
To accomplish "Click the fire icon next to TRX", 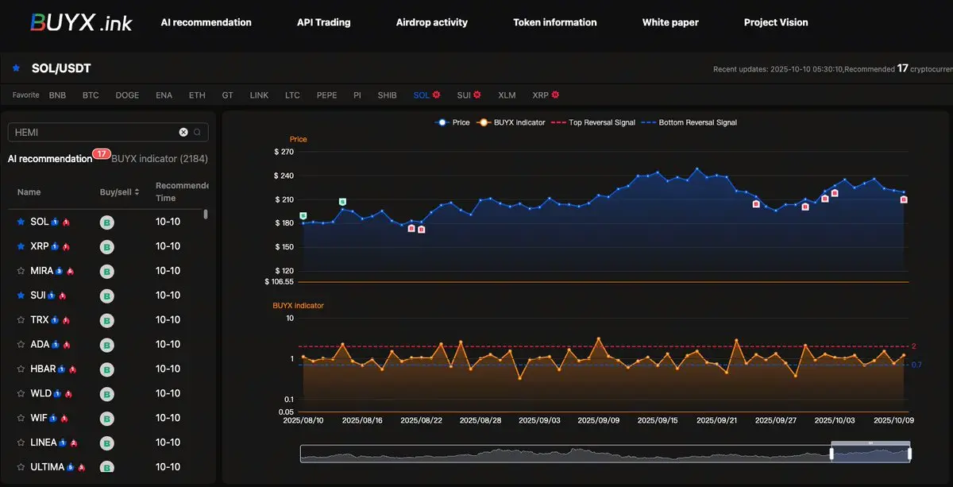I will pyautogui.click(x=66, y=320).
